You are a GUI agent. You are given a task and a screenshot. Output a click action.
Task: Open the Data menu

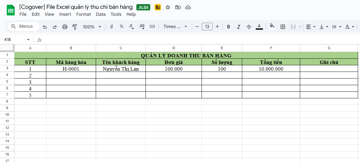pos(100,14)
